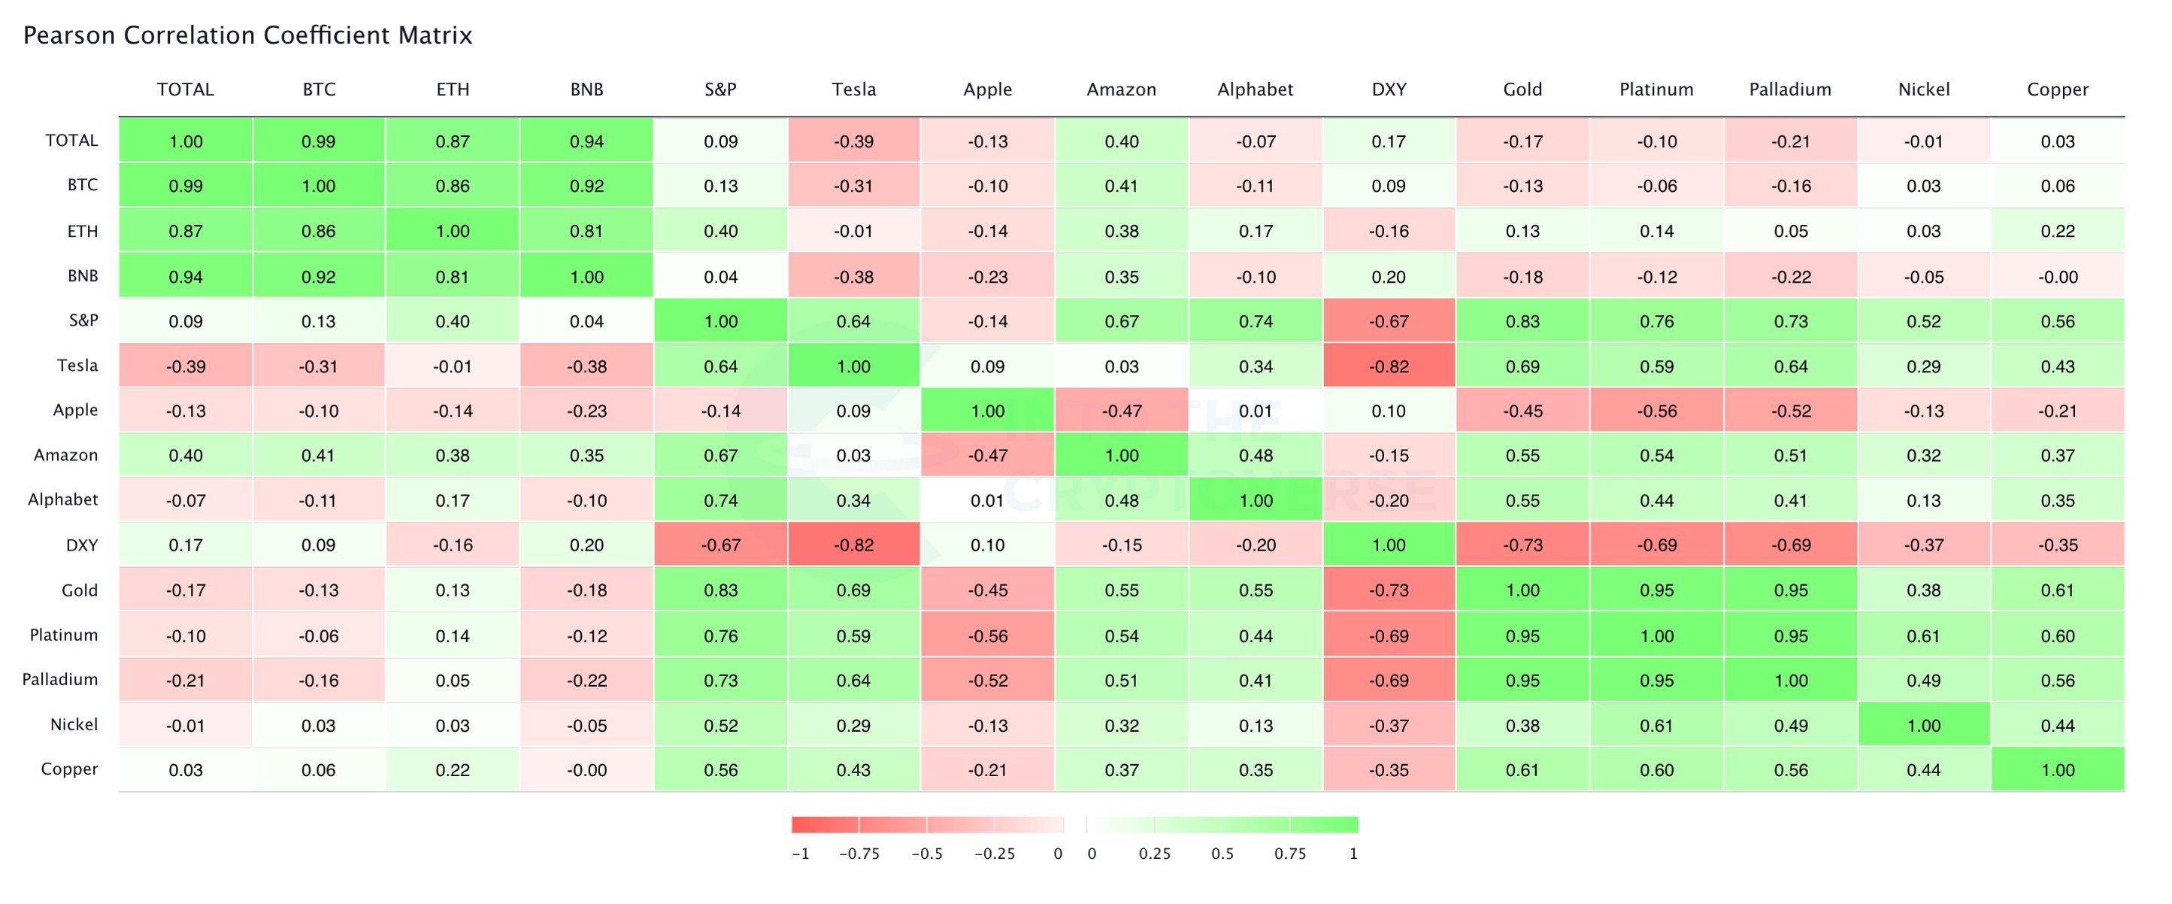Click the 0.5 label on the legend
2172x904 pixels.
(1222, 854)
